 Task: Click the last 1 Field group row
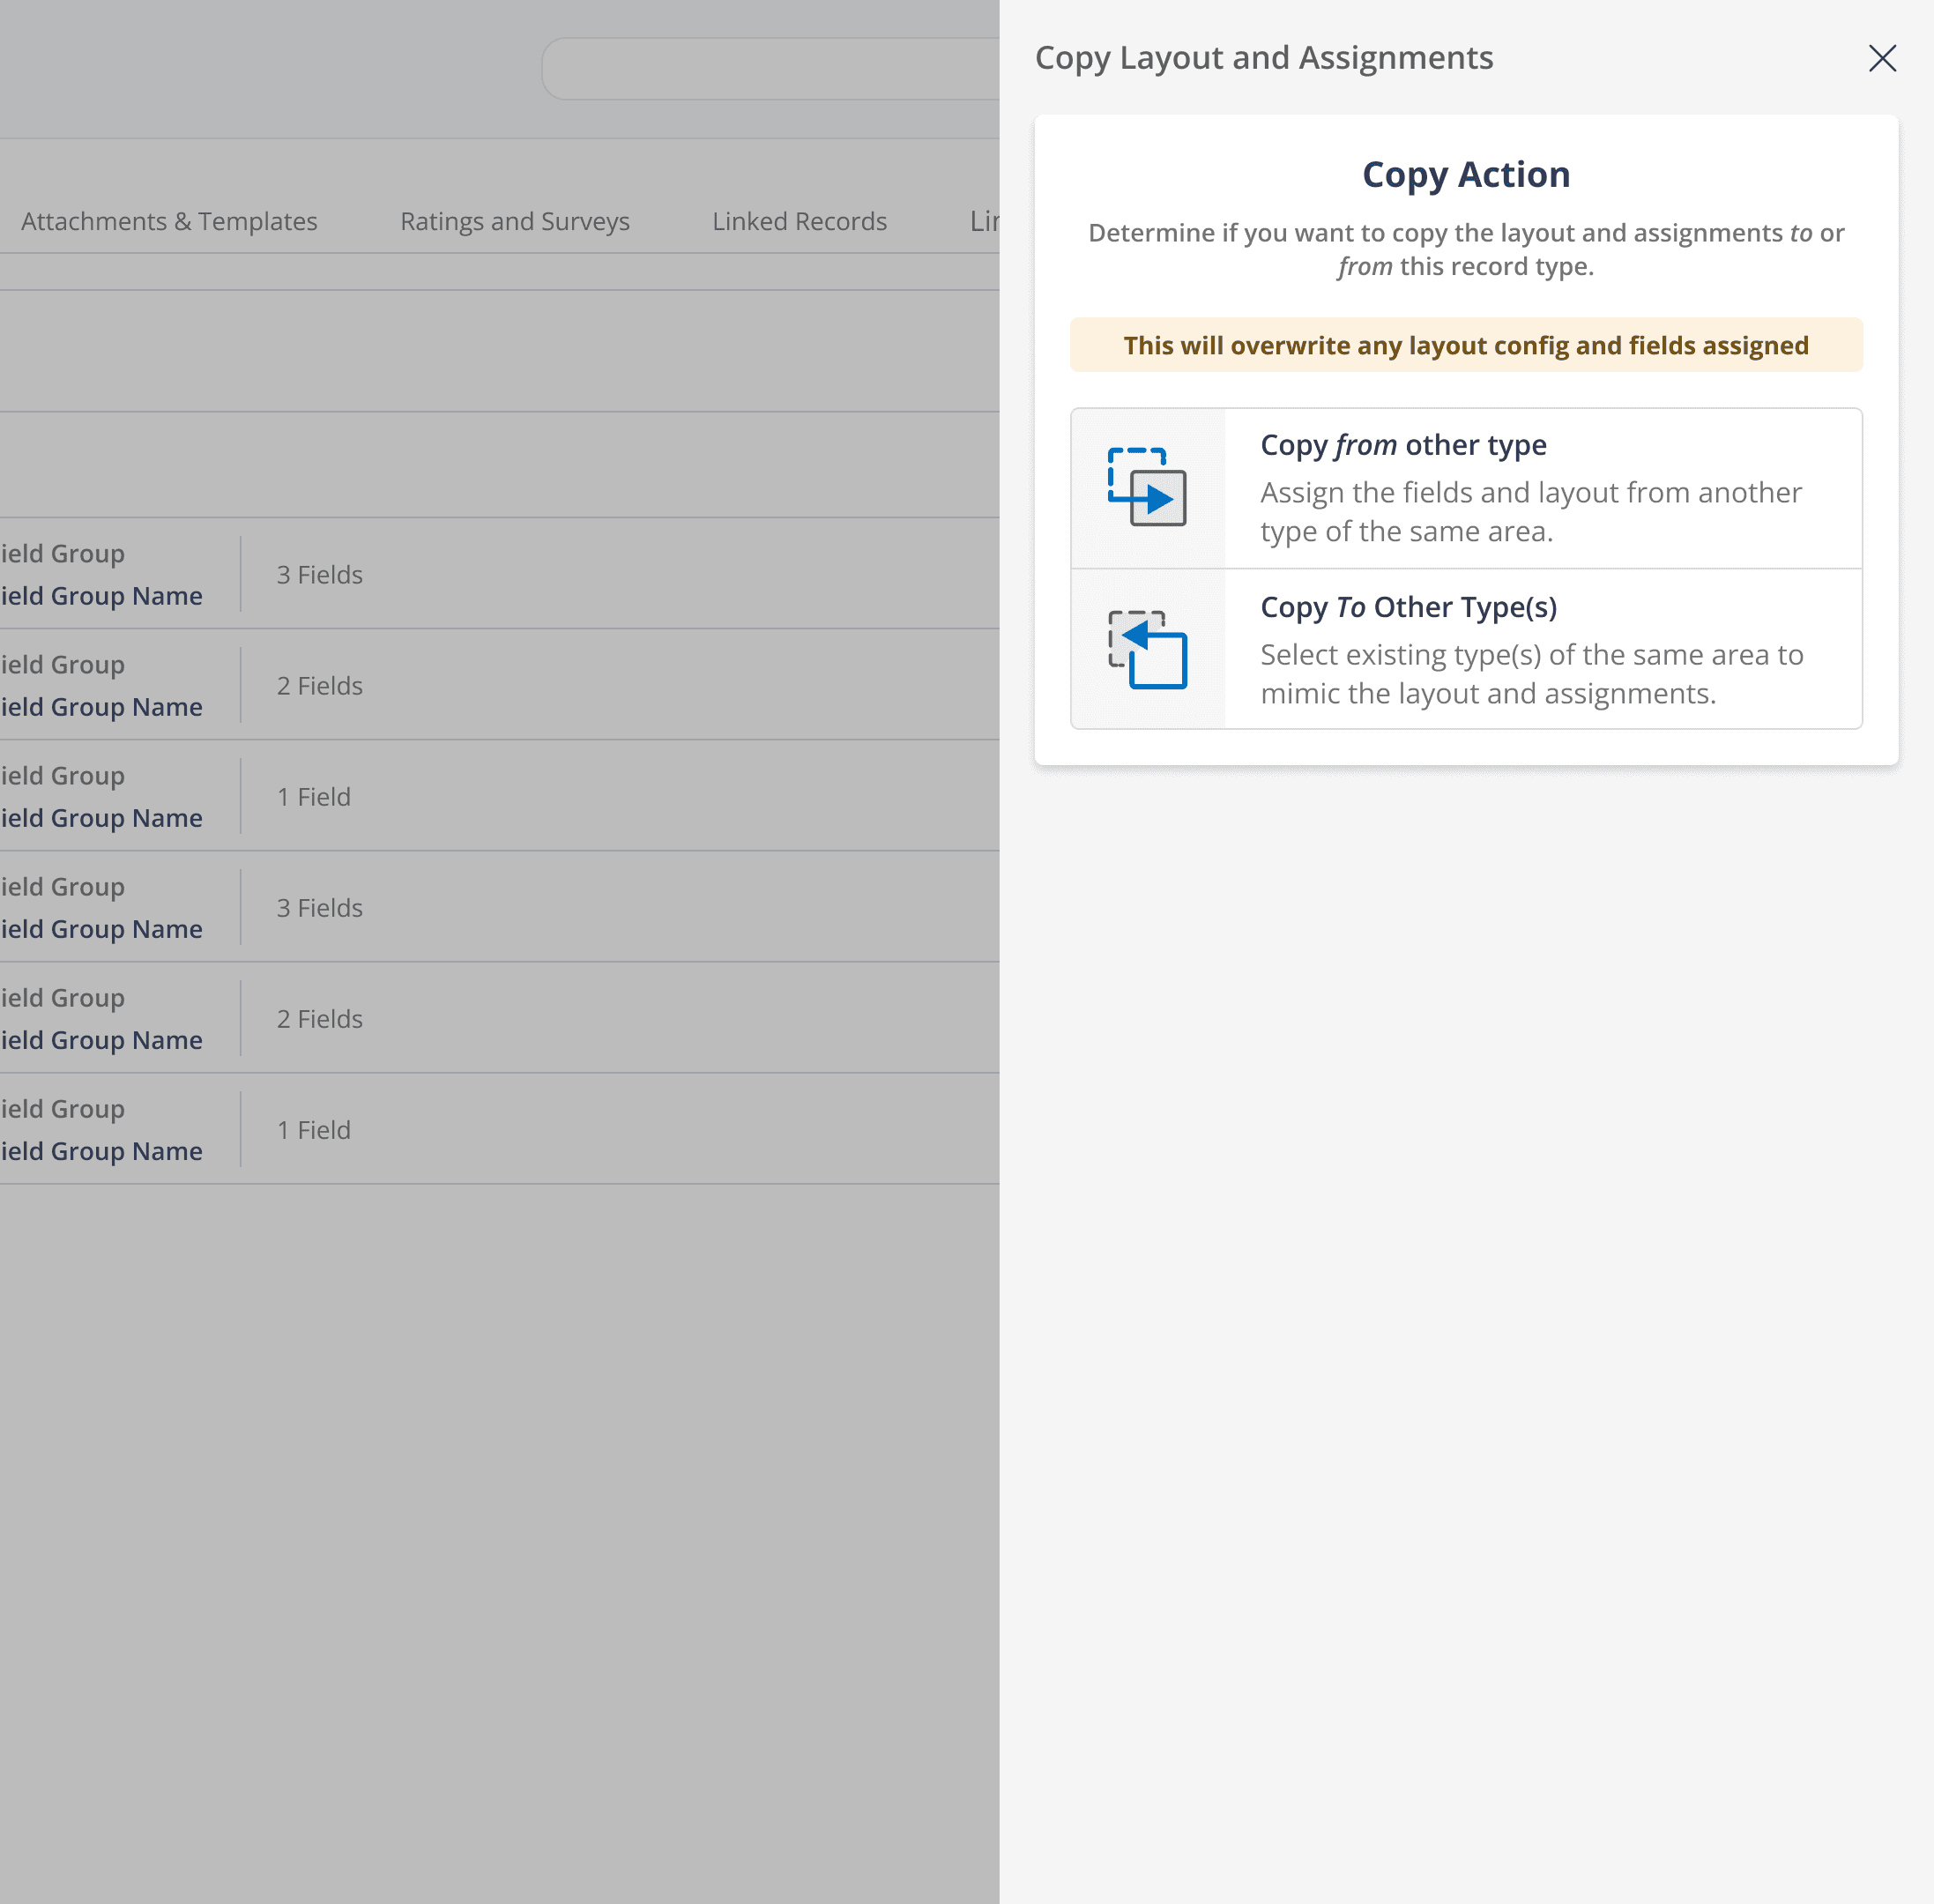313,1130
